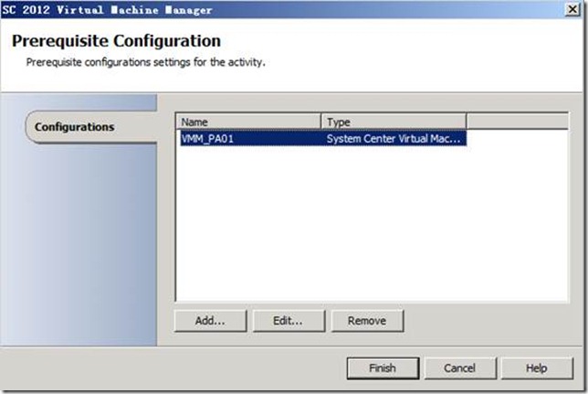Open Help for this dialog
Viewport: 588px width, 394px height.
click(537, 368)
